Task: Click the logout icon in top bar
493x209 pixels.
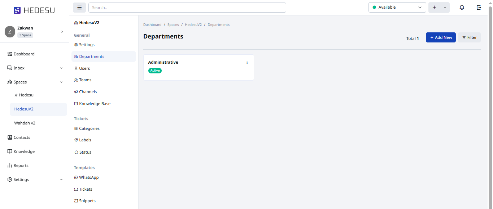Action: (x=479, y=8)
